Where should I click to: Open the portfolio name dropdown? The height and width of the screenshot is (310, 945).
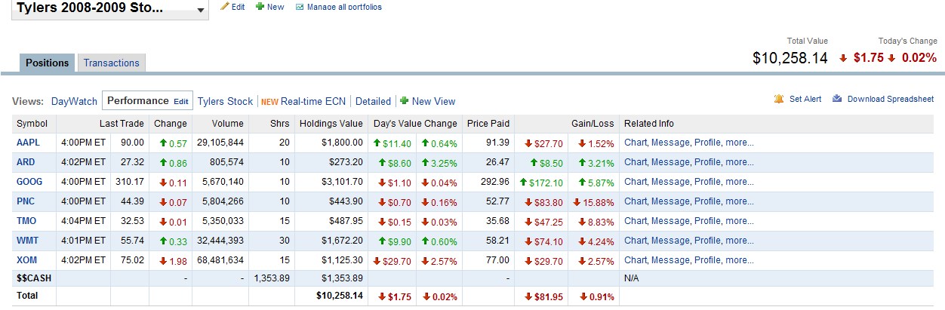coord(200,11)
